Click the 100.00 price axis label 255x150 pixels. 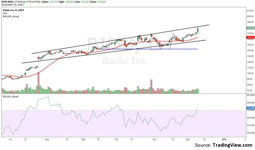click(x=250, y=73)
